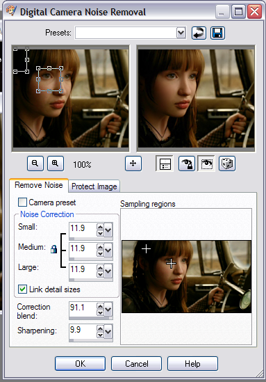Click the save preset floppy disk icon
The width and height of the screenshot is (266, 382).
(x=217, y=33)
